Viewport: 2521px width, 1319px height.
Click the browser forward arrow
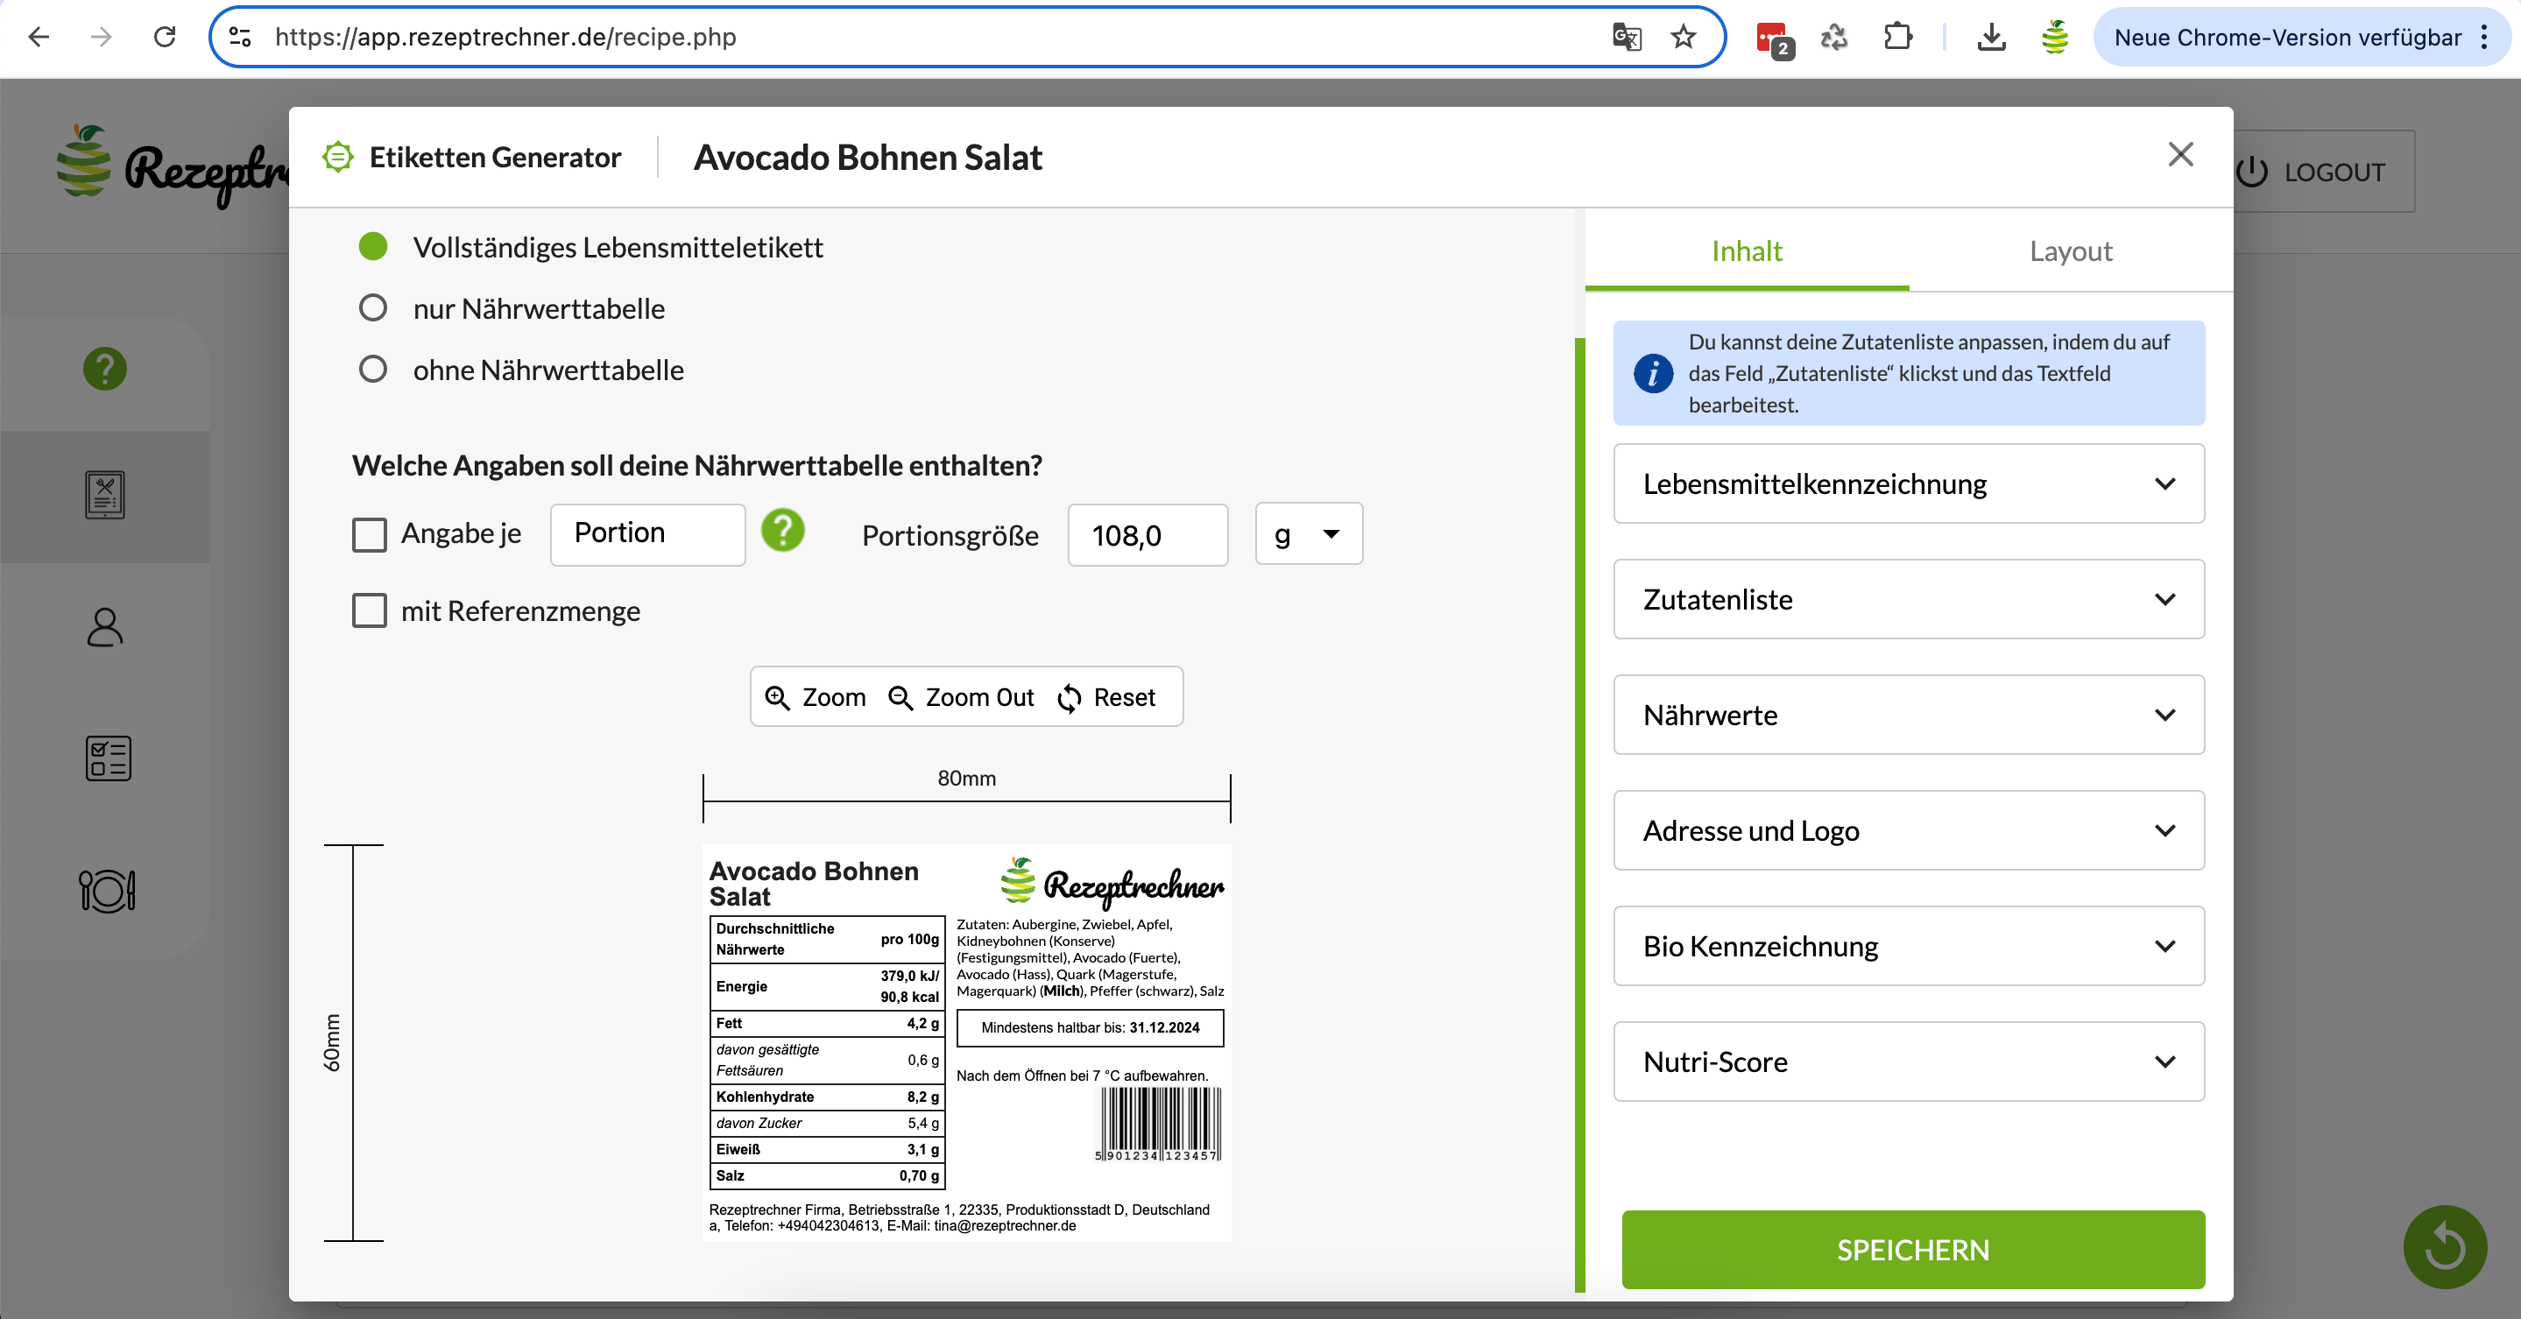point(101,37)
